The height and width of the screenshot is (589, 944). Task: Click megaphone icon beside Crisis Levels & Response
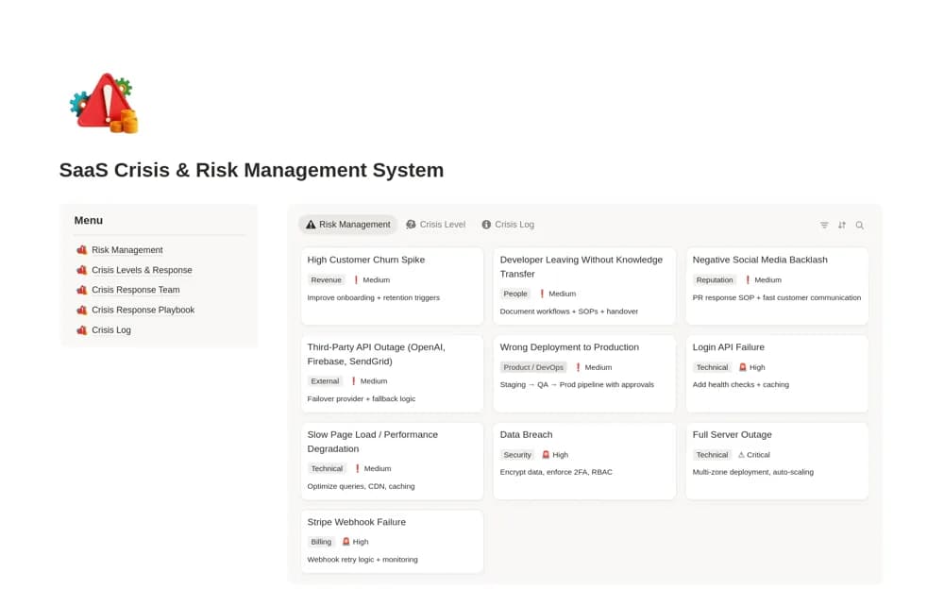click(82, 270)
